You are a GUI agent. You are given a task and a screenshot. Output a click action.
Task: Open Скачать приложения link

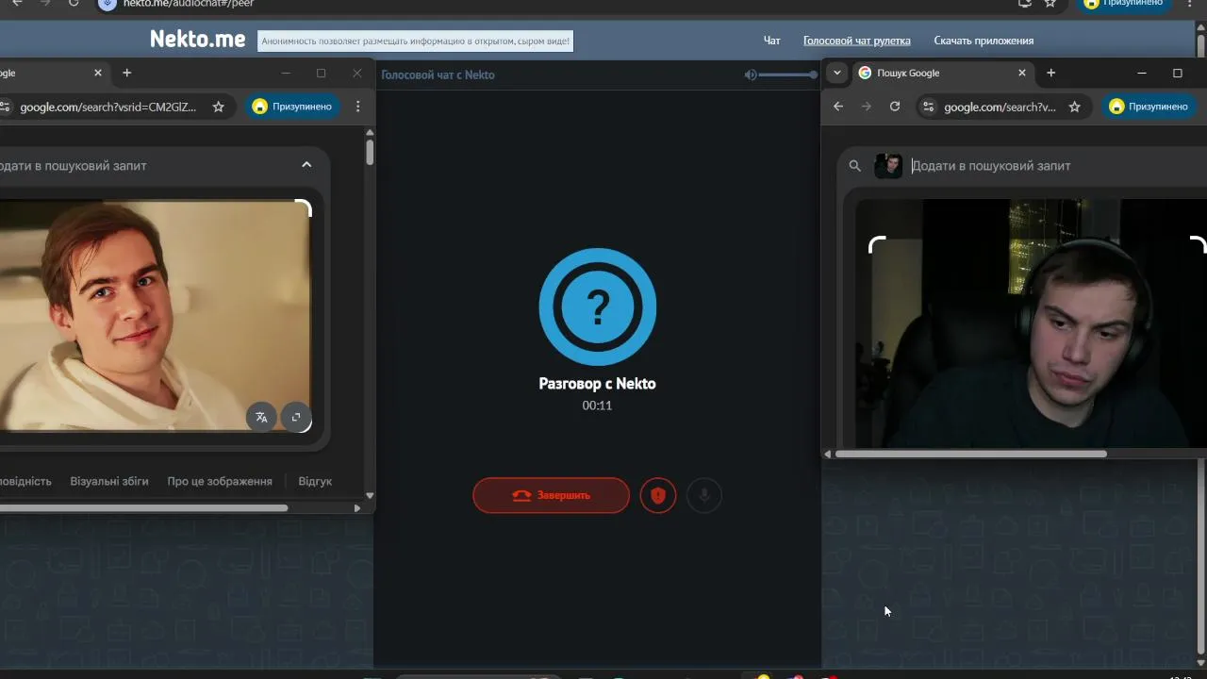(x=984, y=41)
